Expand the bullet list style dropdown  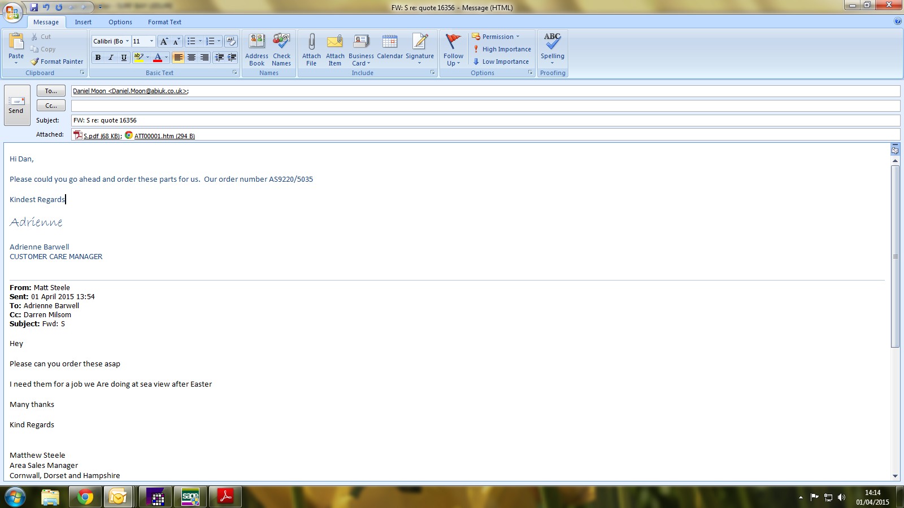(200, 41)
